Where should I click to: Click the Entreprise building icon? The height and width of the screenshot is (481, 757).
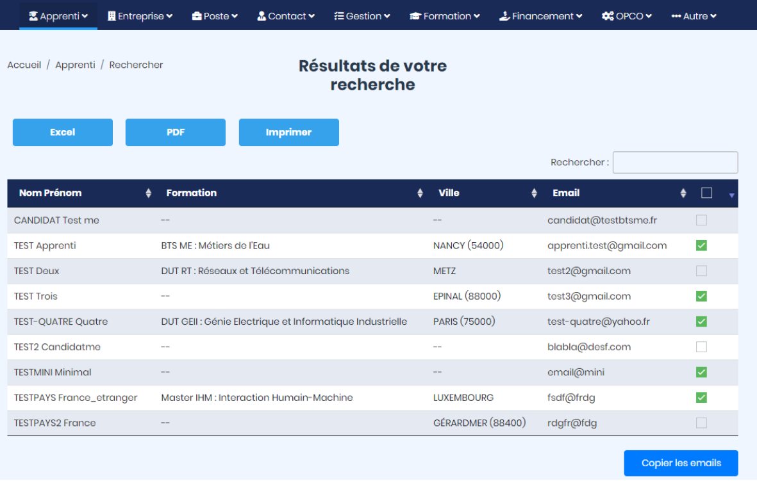[x=112, y=16]
